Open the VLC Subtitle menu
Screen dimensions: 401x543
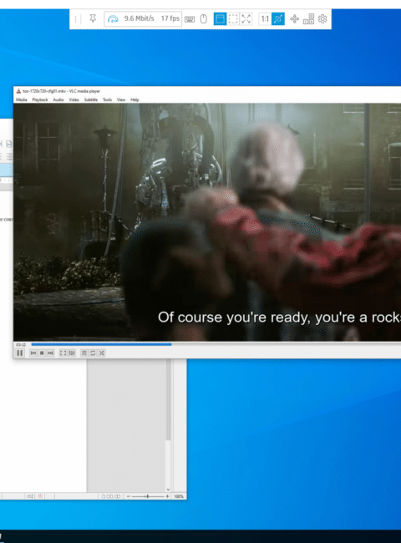(x=91, y=99)
